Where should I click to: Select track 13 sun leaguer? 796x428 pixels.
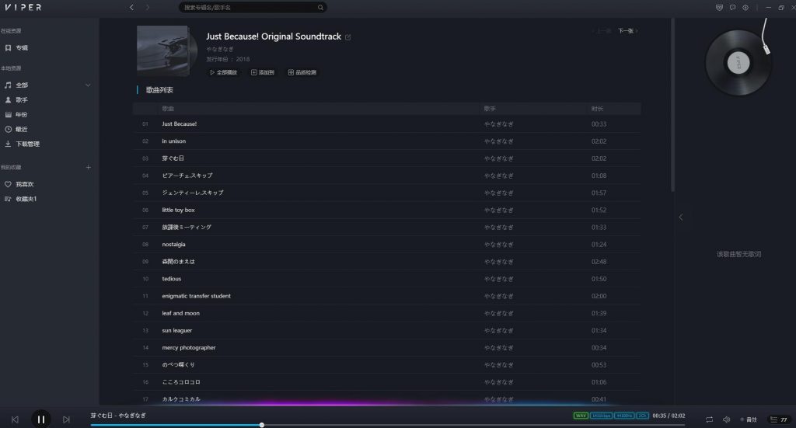tap(387, 331)
